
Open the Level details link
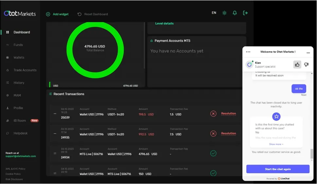164,24
